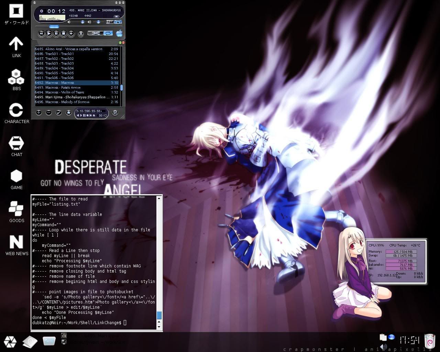Select highlighted track 6492 Macross - Macross
The height and width of the screenshot is (352, 440).
tap(76, 83)
